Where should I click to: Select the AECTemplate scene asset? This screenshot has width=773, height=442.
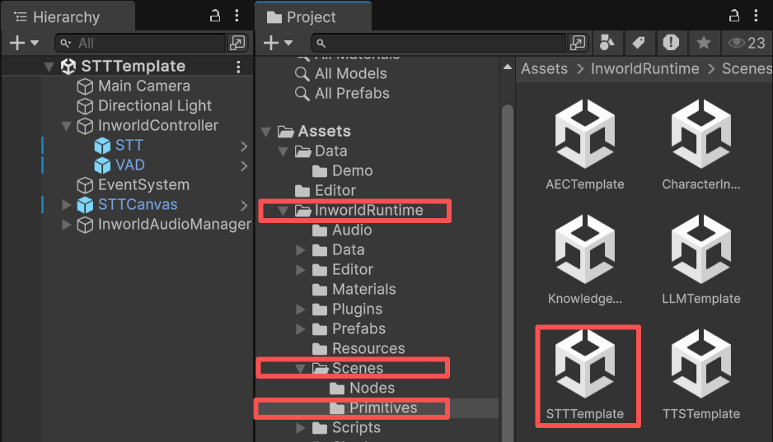point(584,144)
